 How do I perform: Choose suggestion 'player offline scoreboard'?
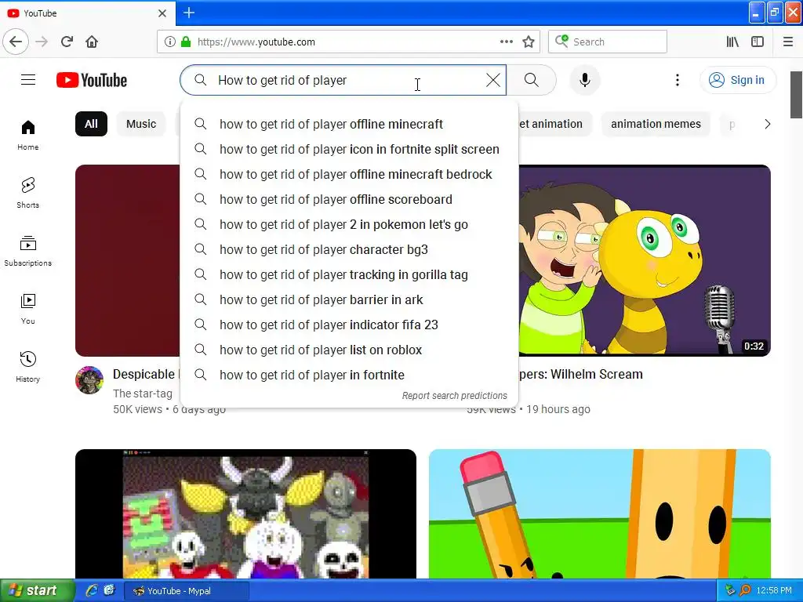click(x=349, y=199)
